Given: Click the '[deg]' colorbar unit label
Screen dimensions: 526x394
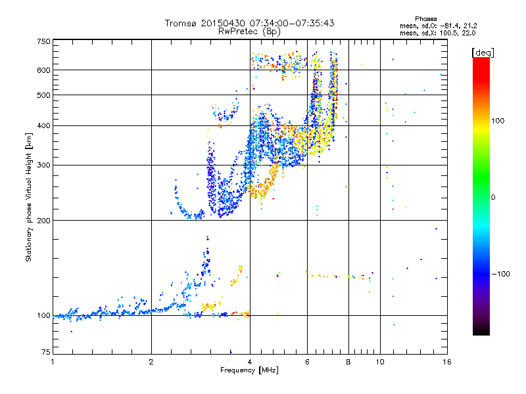Looking at the screenshot, I should [x=483, y=53].
